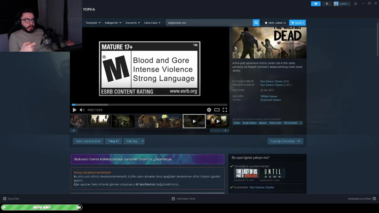Select the Point & Click tag
The image size is (379, 213).
click(275, 123)
